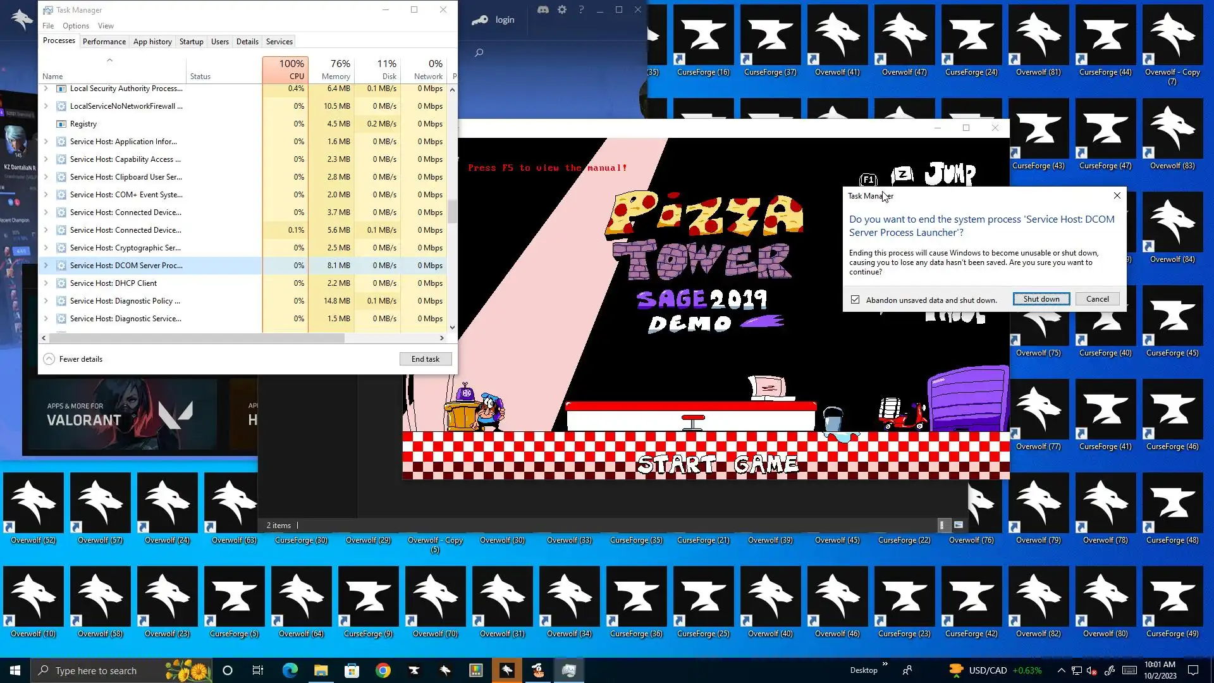Cancel the end process dialog
This screenshot has height=683, width=1214.
point(1097,299)
